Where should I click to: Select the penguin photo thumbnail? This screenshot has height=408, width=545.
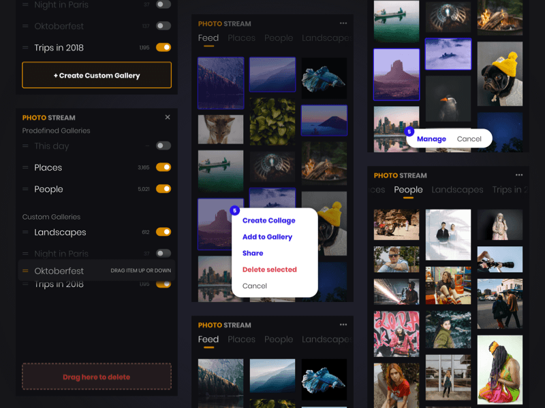click(x=448, y=99)
